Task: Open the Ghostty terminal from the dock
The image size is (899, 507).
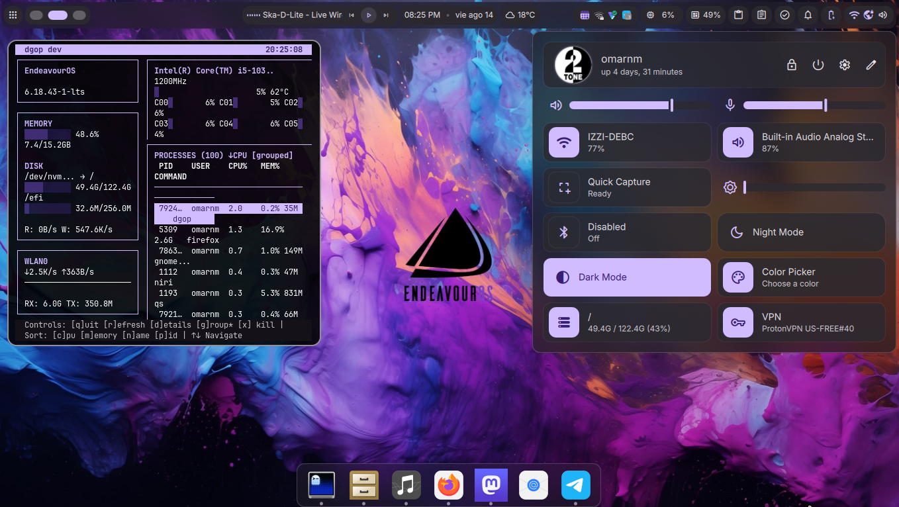Action: coord(321,485)
